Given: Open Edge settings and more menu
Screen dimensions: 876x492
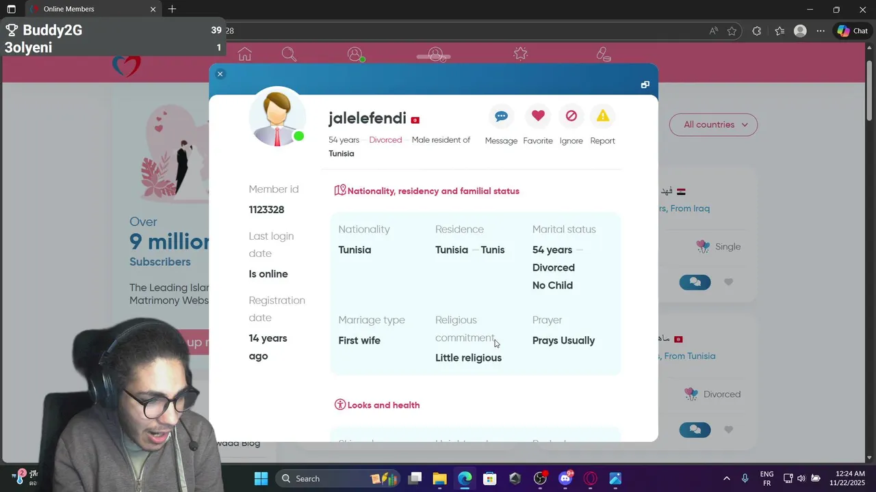Looking at the screenshot, I should (x=821, y=31).
